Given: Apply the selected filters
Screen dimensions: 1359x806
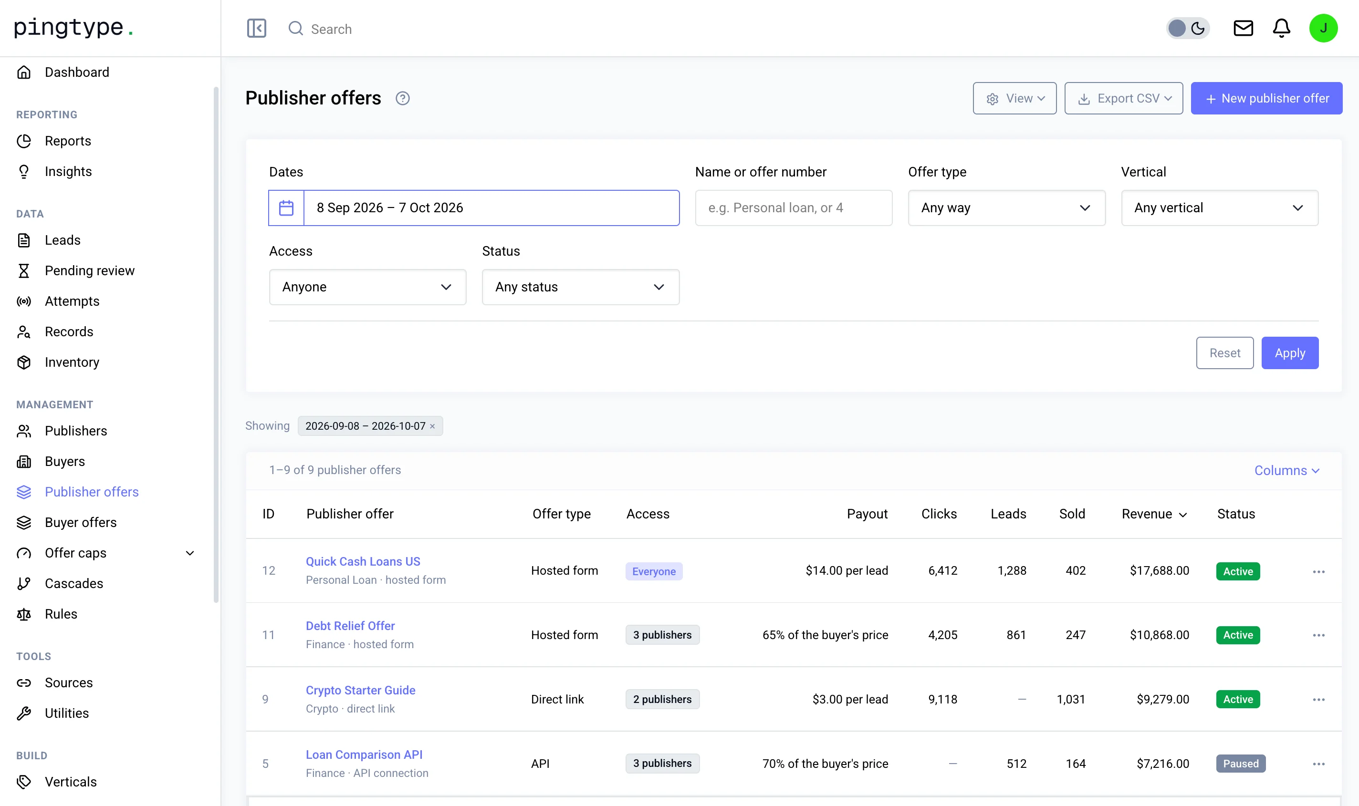Looking at the screenshot, I should pos(1289,353).
